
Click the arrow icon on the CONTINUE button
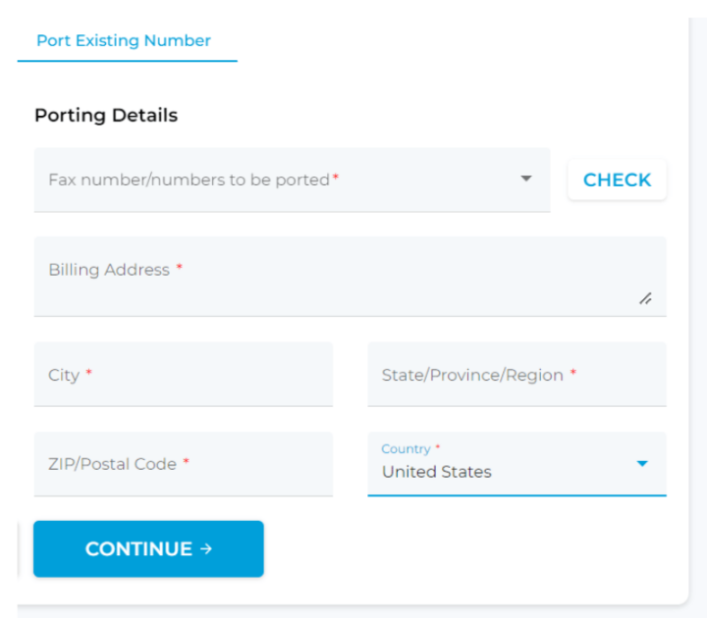click(206, 548)
